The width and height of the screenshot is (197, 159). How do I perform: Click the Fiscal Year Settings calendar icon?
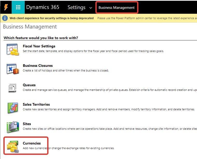(13, 49)
